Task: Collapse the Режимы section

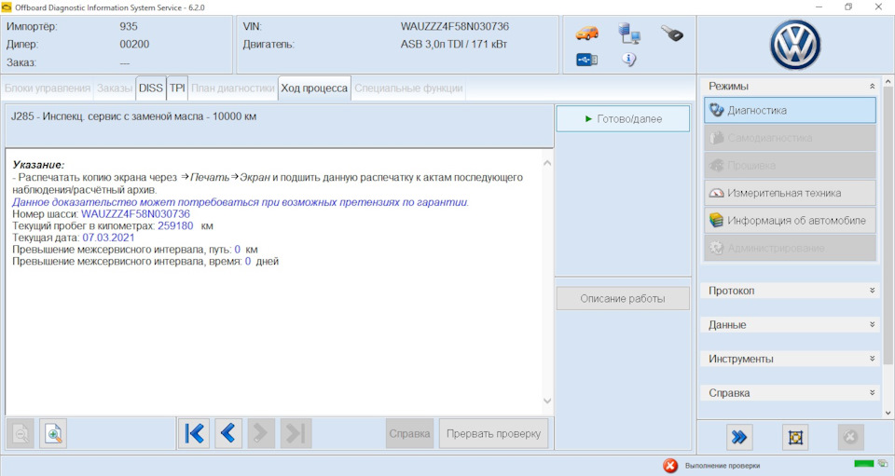Action: pos(873,86)
